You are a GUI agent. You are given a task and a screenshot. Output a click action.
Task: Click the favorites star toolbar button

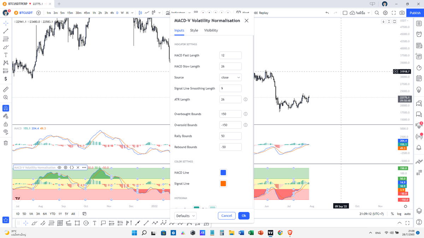[6, 220]
